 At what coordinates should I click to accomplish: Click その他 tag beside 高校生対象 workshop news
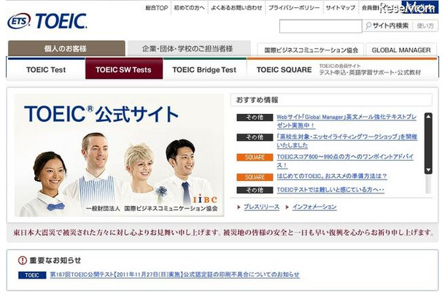[255, 137]
